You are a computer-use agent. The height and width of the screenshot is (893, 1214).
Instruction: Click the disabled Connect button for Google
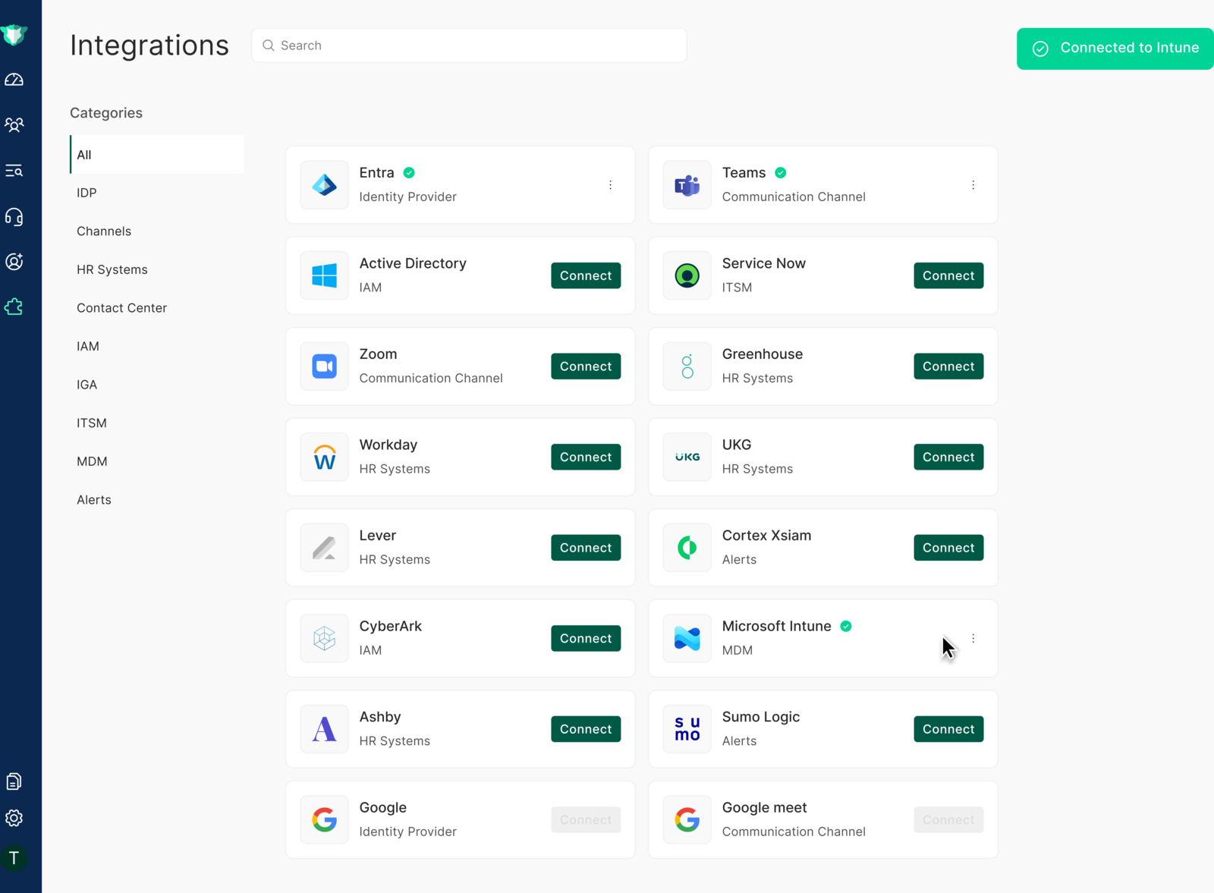[x=586, y=819]
